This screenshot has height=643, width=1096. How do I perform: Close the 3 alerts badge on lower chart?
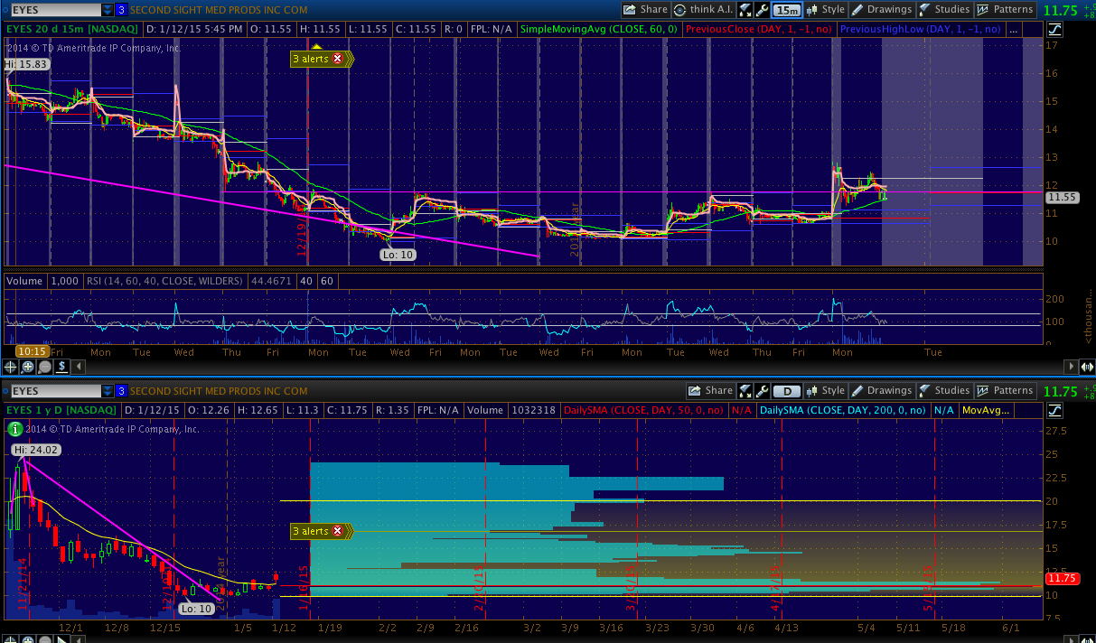pos(338,532)
